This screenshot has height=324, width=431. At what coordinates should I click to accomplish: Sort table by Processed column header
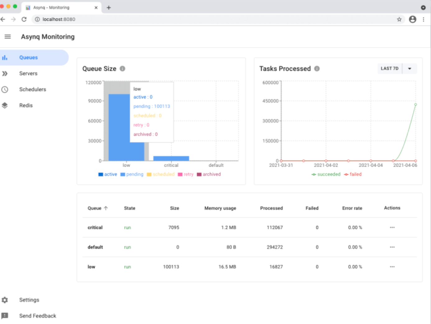pyautogui.click(x=271, y=208)
